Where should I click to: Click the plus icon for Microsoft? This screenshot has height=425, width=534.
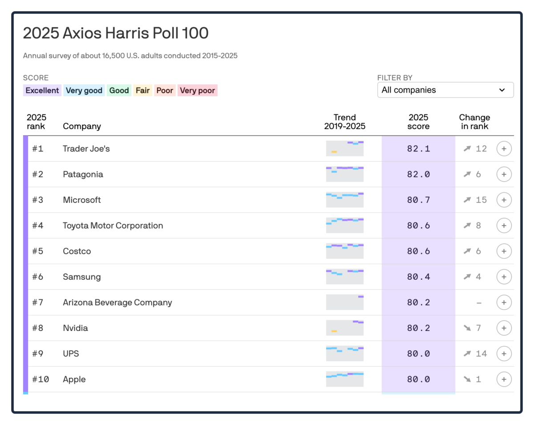click(x=504, y=200)
